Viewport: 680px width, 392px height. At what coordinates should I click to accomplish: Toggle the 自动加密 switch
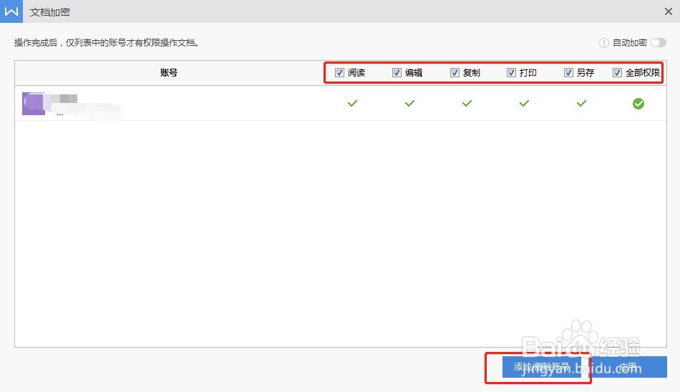coord(659,42)
